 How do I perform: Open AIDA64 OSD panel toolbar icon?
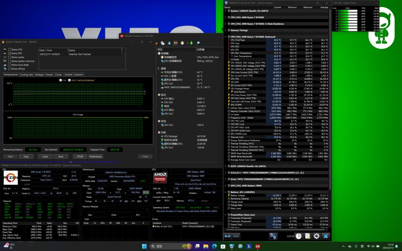click(176, 43)
